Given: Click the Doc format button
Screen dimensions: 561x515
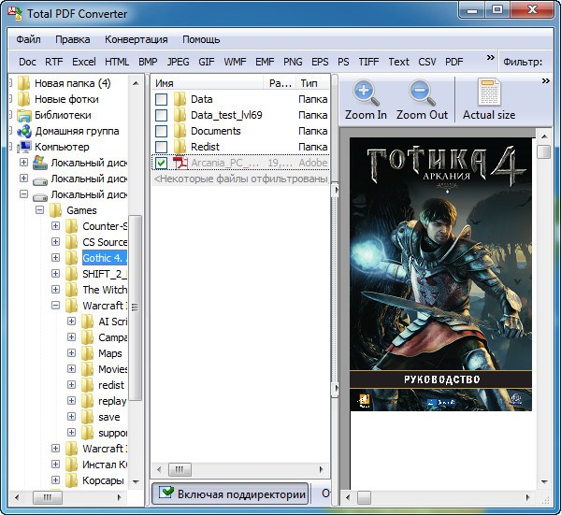Looking at the screenshot, I should [x=27, y=62].
